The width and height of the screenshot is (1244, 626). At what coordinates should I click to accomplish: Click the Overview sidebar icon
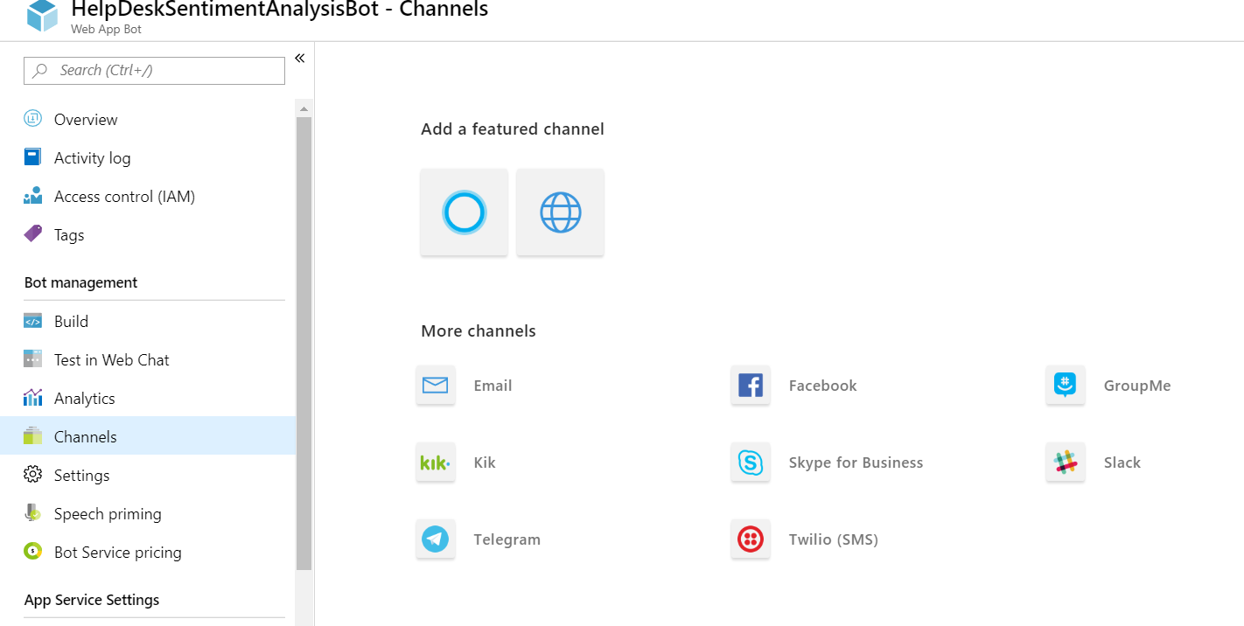(x=33, y=119)
